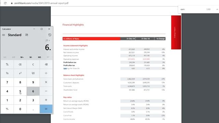
Task: Click the multiply key
Action: point(46,82)
